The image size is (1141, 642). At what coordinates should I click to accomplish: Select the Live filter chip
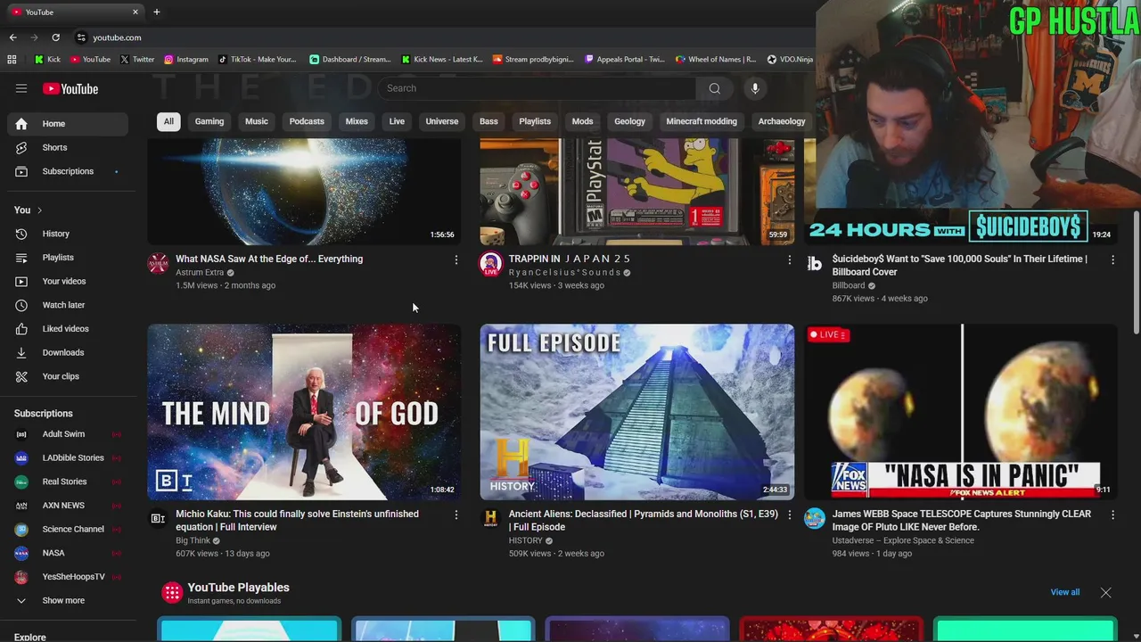tap(397, 121)
